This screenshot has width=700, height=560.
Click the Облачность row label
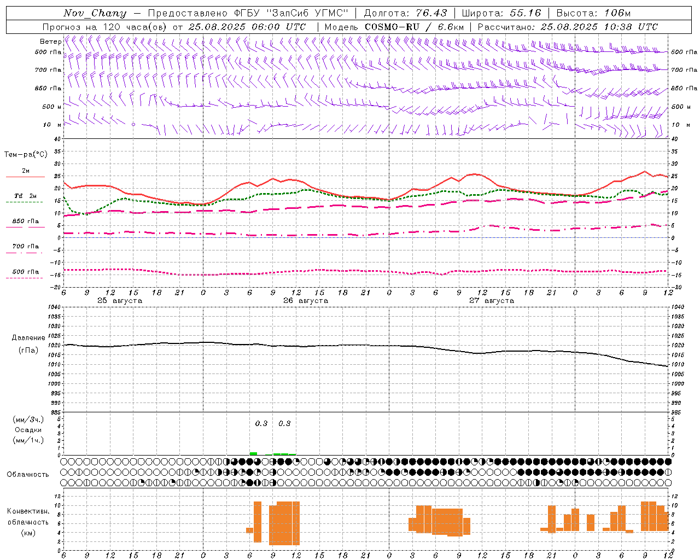[x=28, y=475]
